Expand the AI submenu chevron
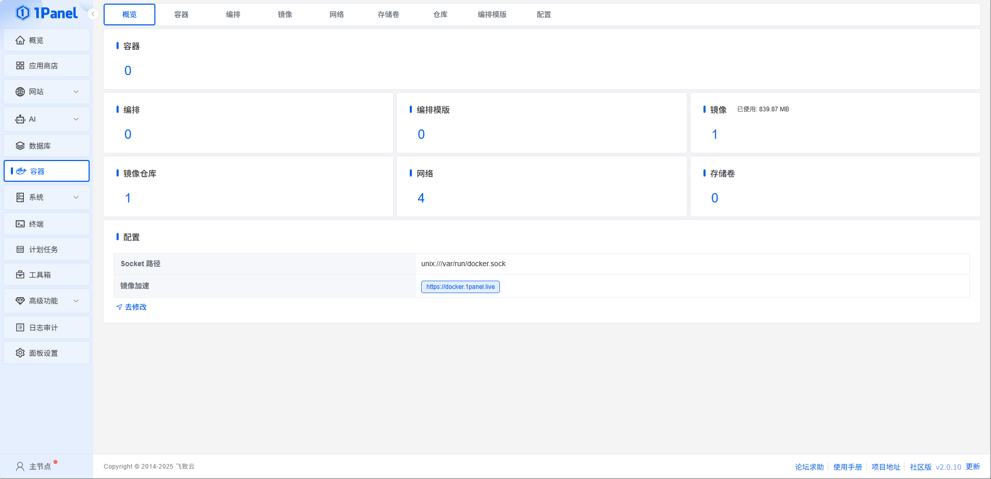The height and width of the screenshot is (479, 991). click(76, 119)
